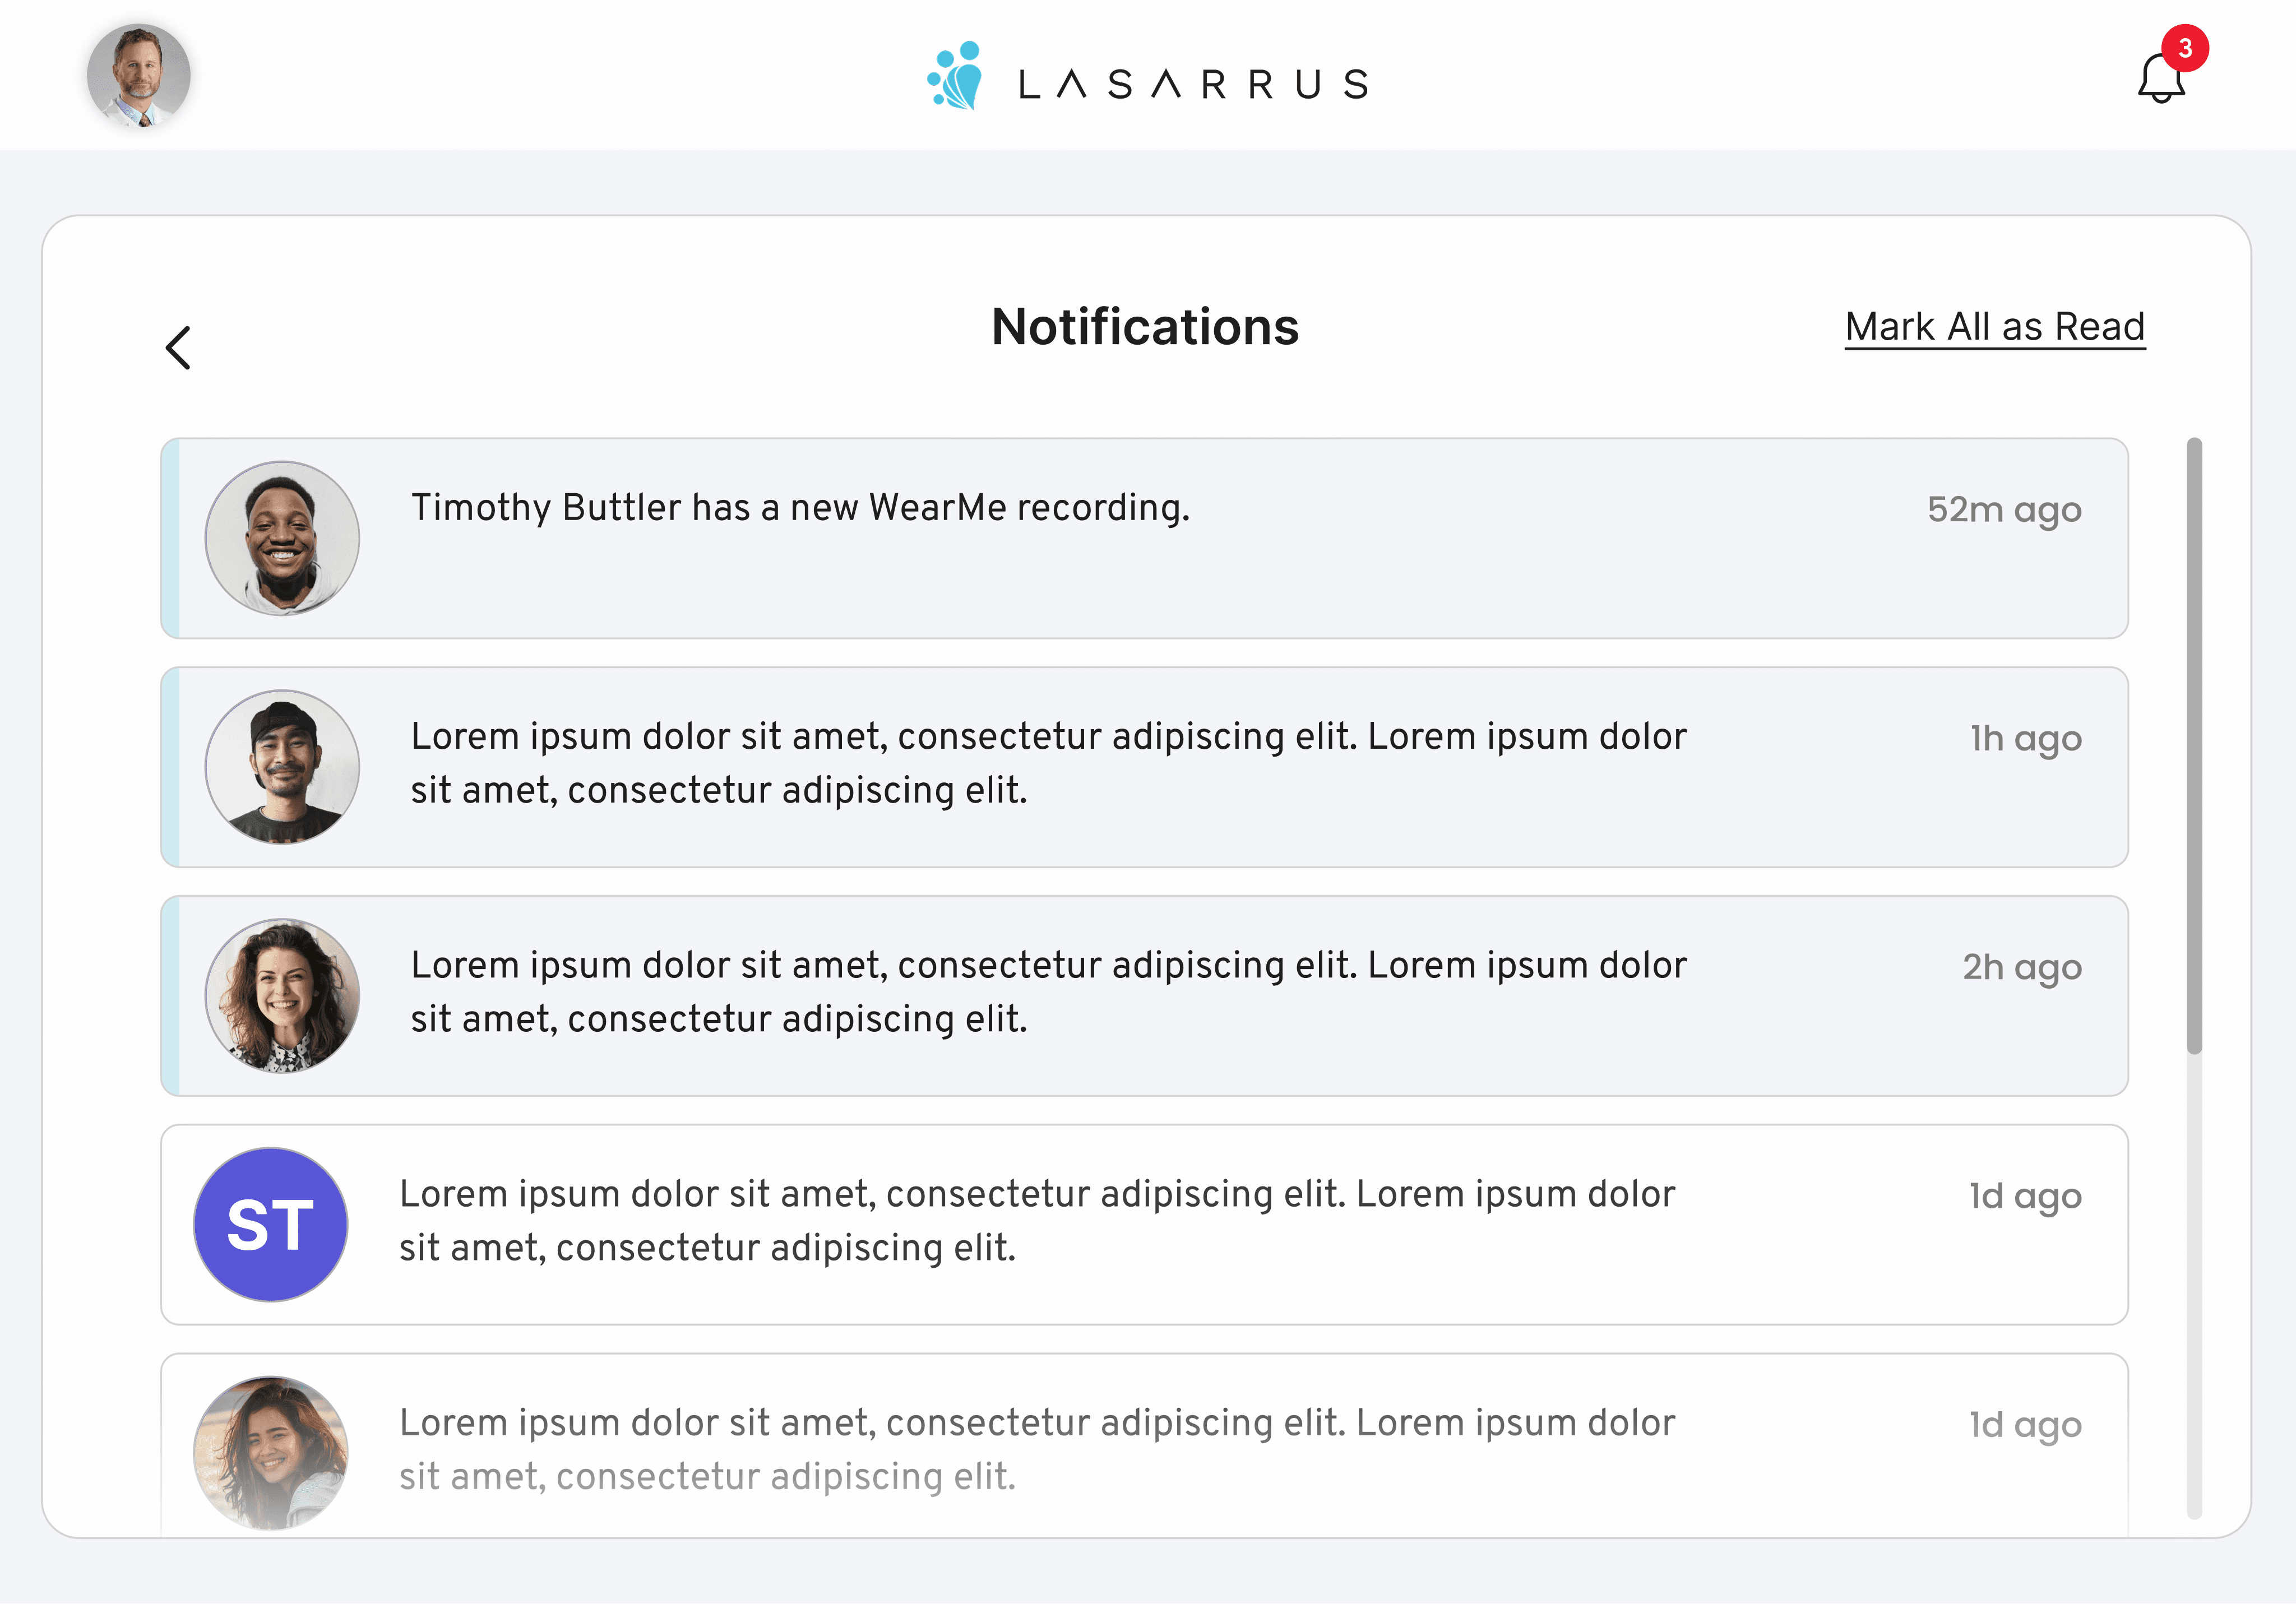Open the last partially visible notification
The width and height of the screenshot is (2296, 1604).
1036,1450
